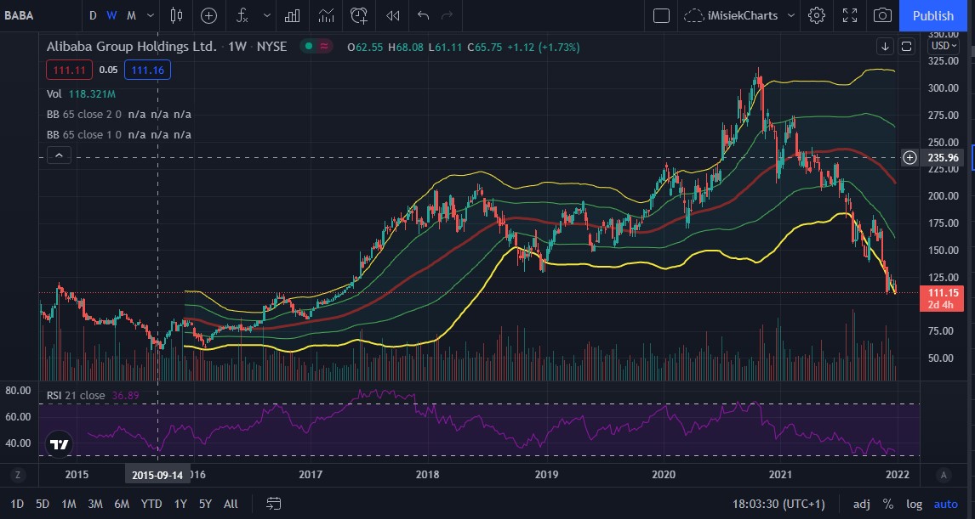
Task: Click the line-over-bars chart icon in toolbar
Action: coord(326,15)
